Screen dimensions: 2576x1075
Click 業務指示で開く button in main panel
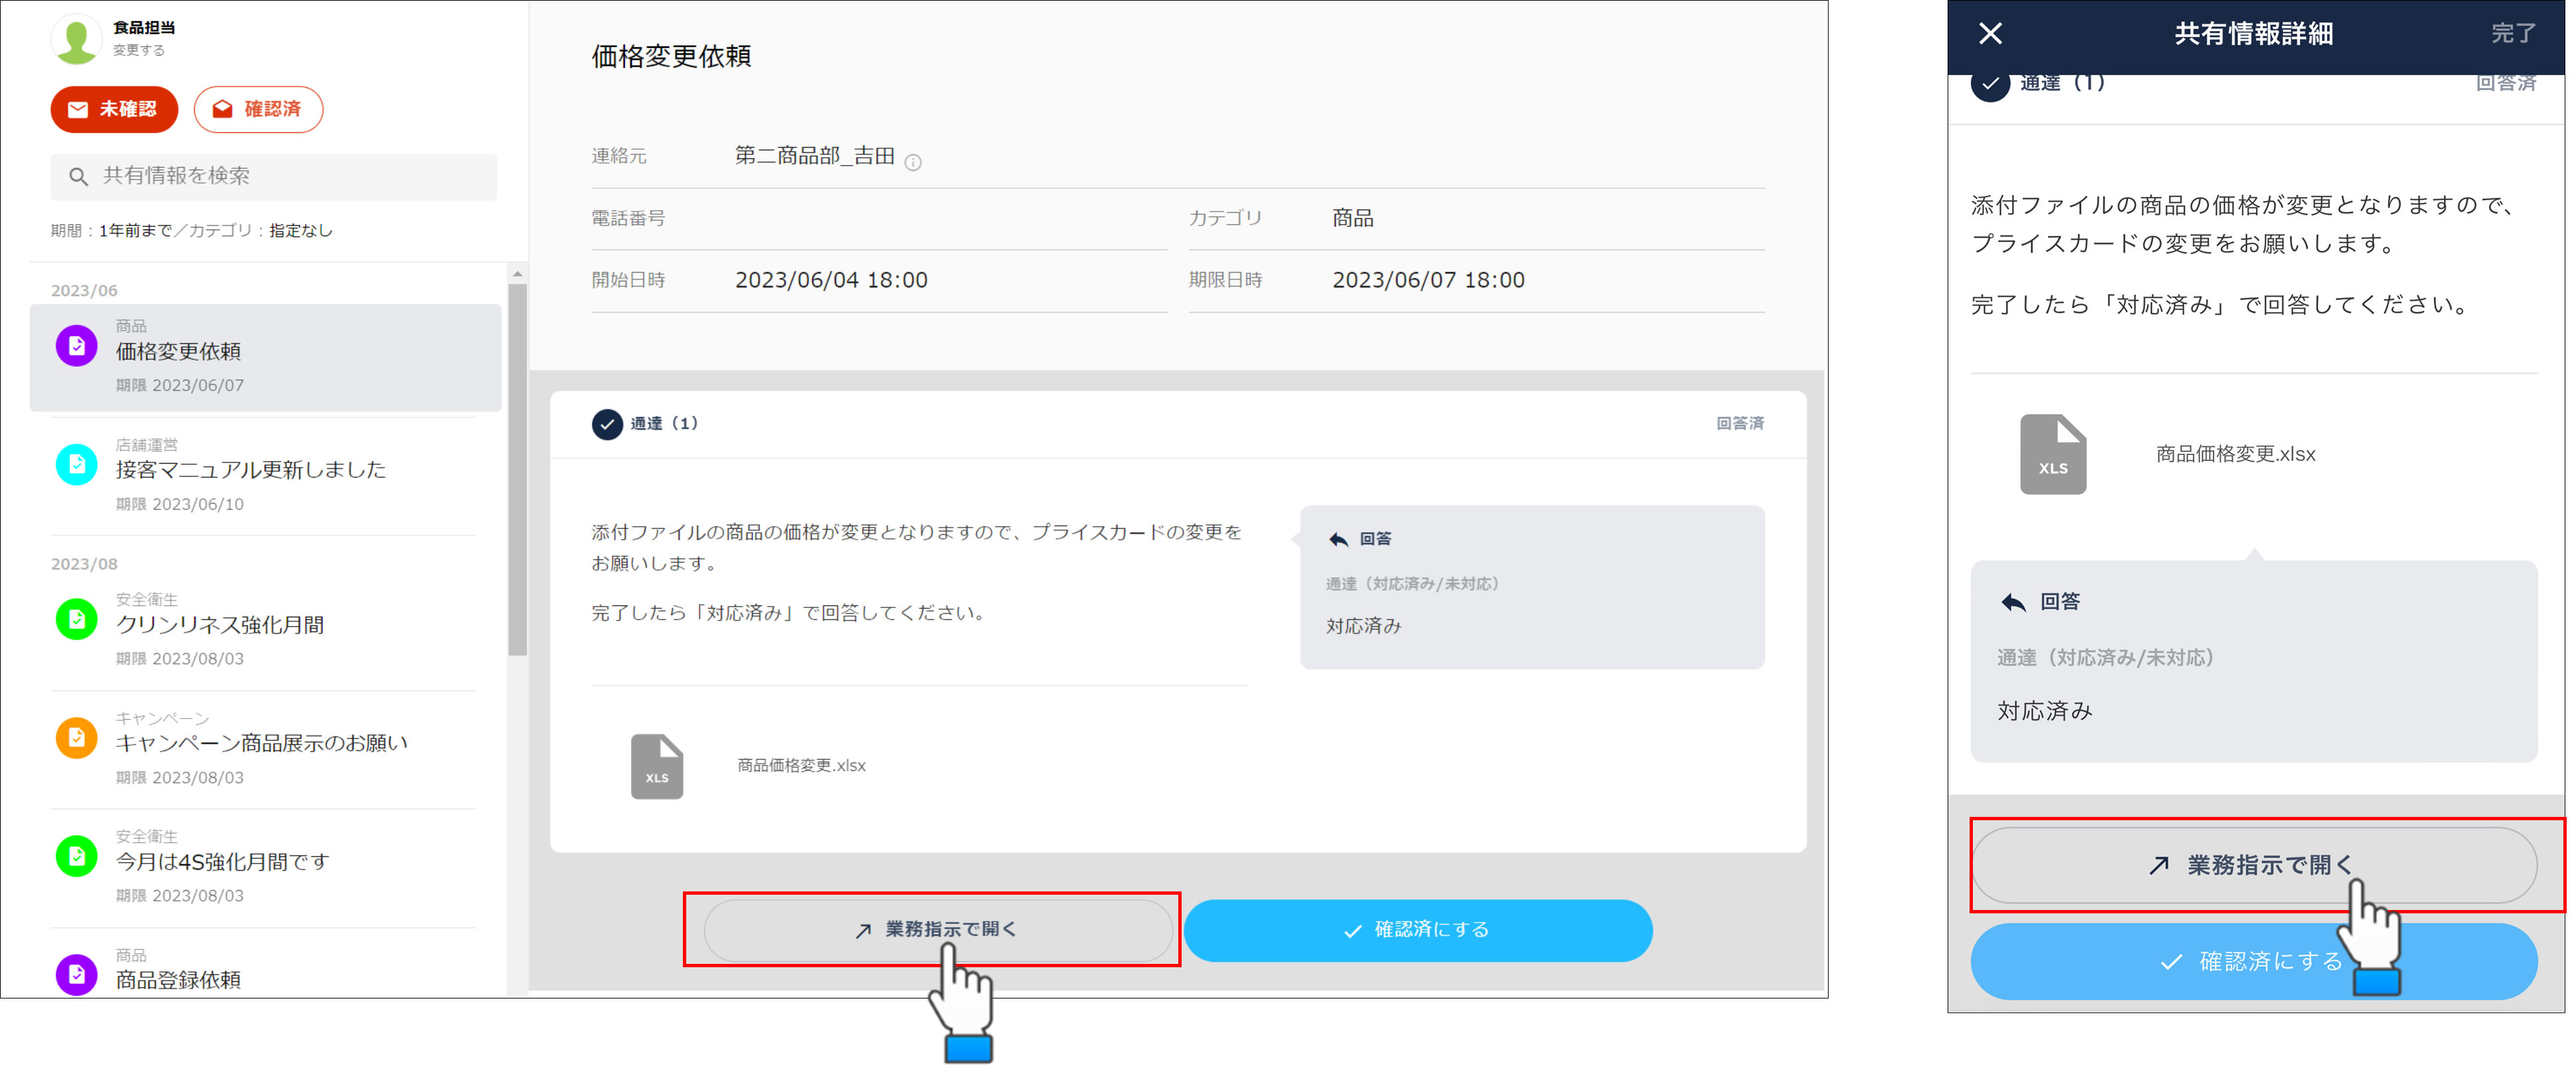pyautogui.click(x=937, y=930)
